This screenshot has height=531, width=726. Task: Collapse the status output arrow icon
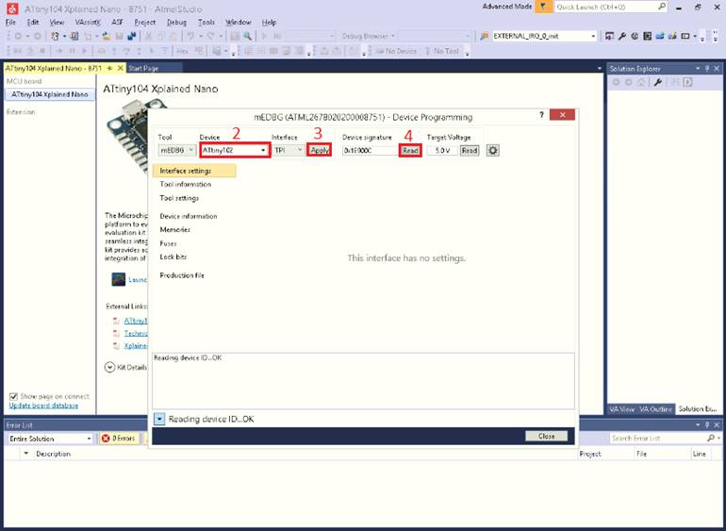point(159,419)
